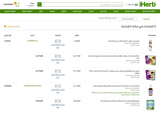The width and height of the screenshot is (160, 113).
Task: Click the Atkins Endulge Chocolate Caramel Mousse title
Action: 114,57
